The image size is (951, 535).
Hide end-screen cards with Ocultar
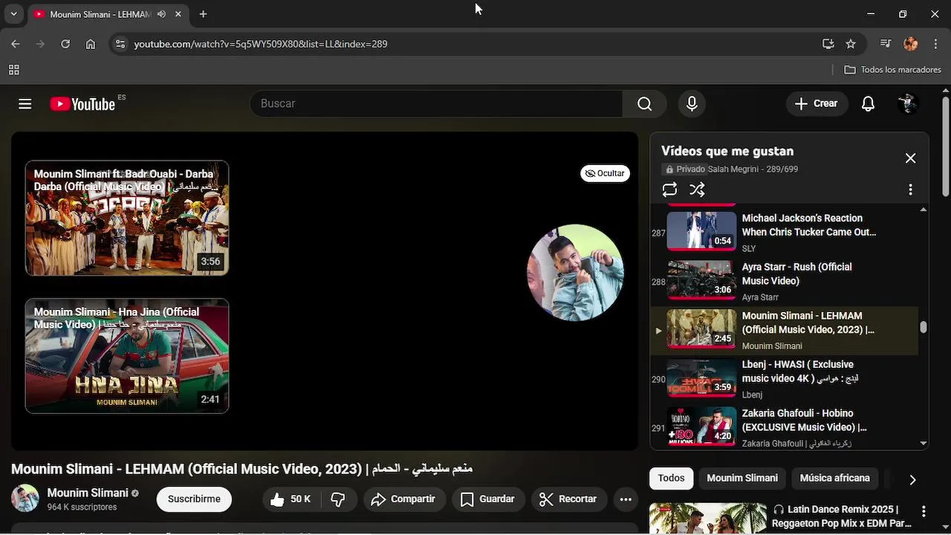(605, 173)
